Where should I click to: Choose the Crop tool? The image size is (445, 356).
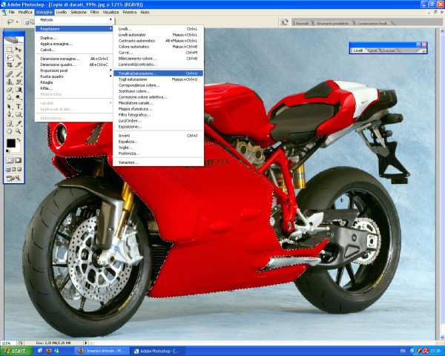tap(10, 65)
